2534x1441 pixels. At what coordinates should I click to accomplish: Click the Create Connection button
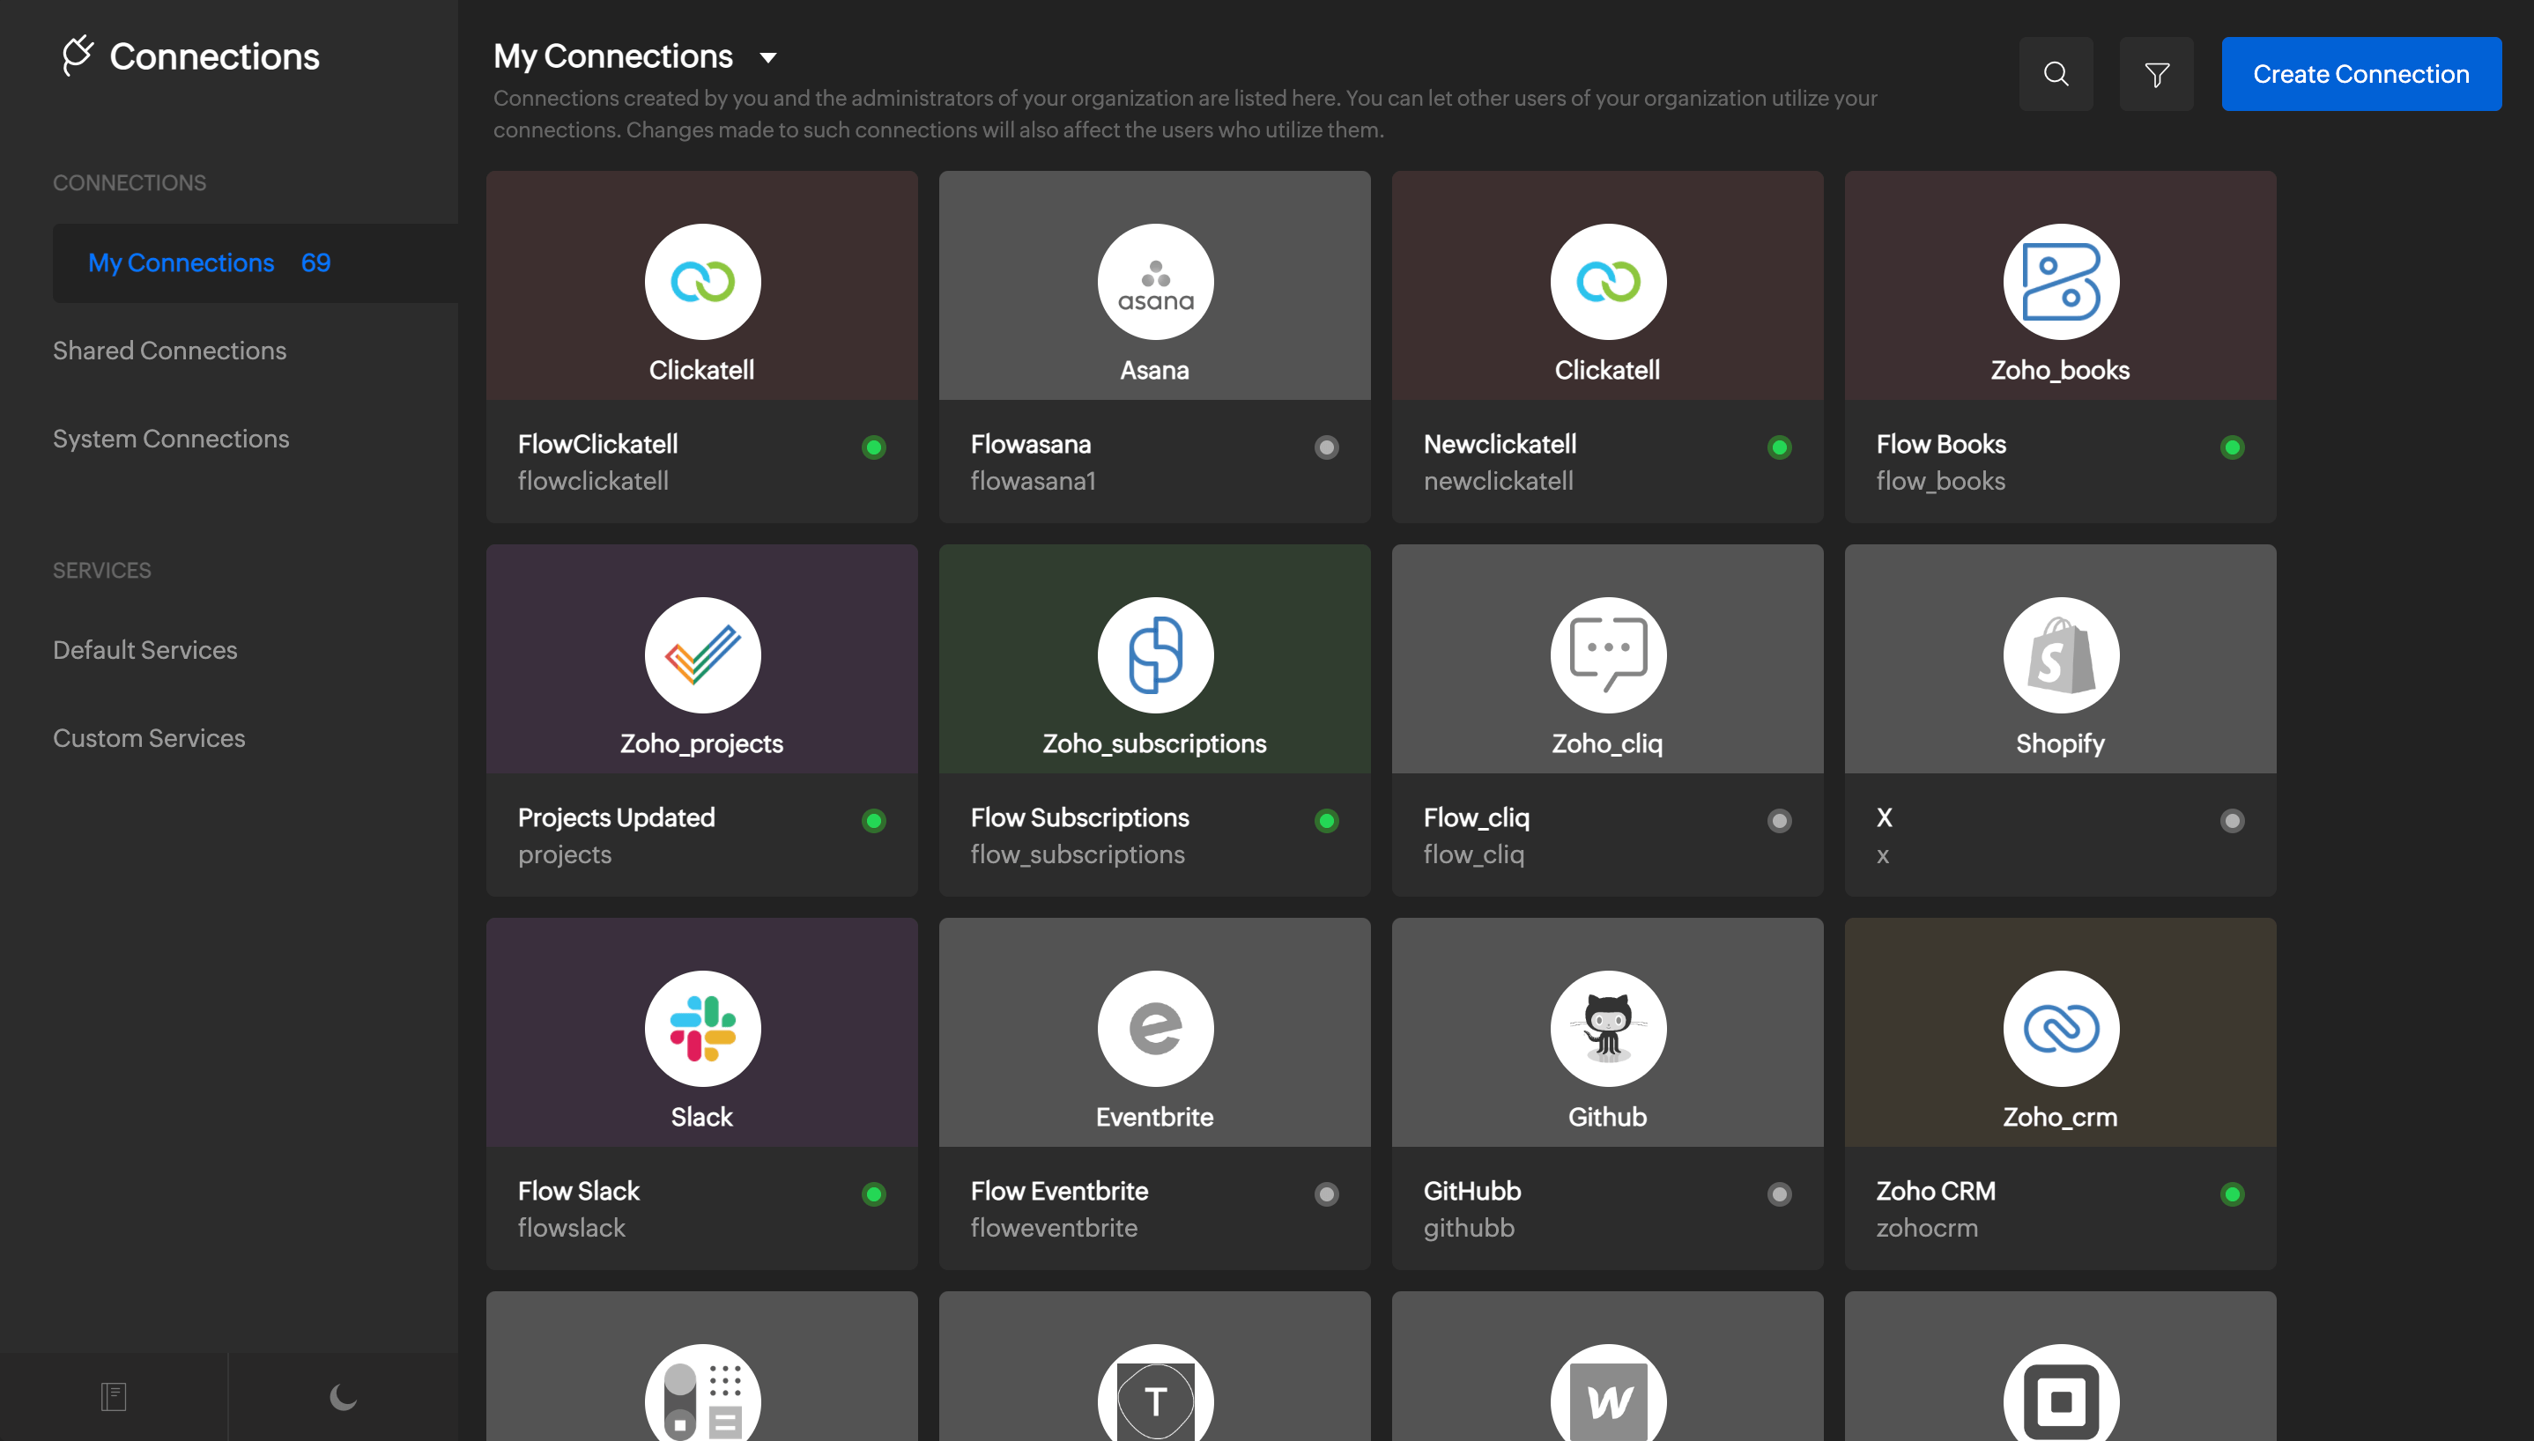[x=2360, y=74]
